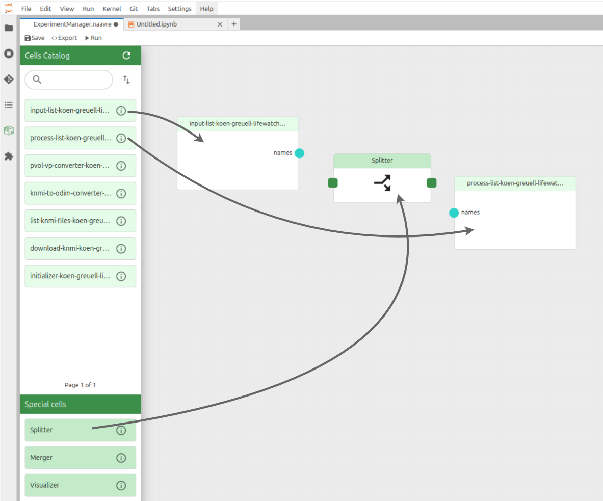This screenshot has width=603, height=501.
Task: Click the Jupyter logo icon
Action: [x=9, y=8]
